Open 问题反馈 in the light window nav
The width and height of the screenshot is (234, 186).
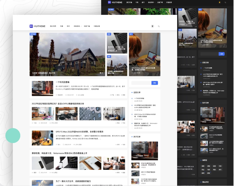point(97,26)
